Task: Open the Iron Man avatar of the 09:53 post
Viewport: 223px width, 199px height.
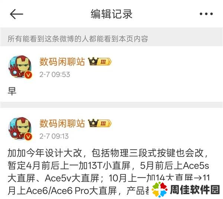Action: coord(20,67)
